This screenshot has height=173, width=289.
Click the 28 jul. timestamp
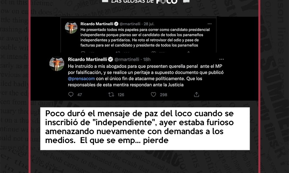(149, 24)
